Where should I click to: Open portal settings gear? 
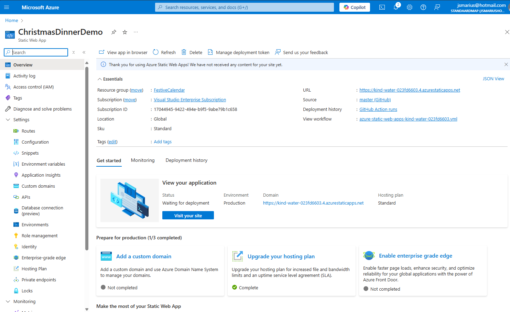(410, 7)
